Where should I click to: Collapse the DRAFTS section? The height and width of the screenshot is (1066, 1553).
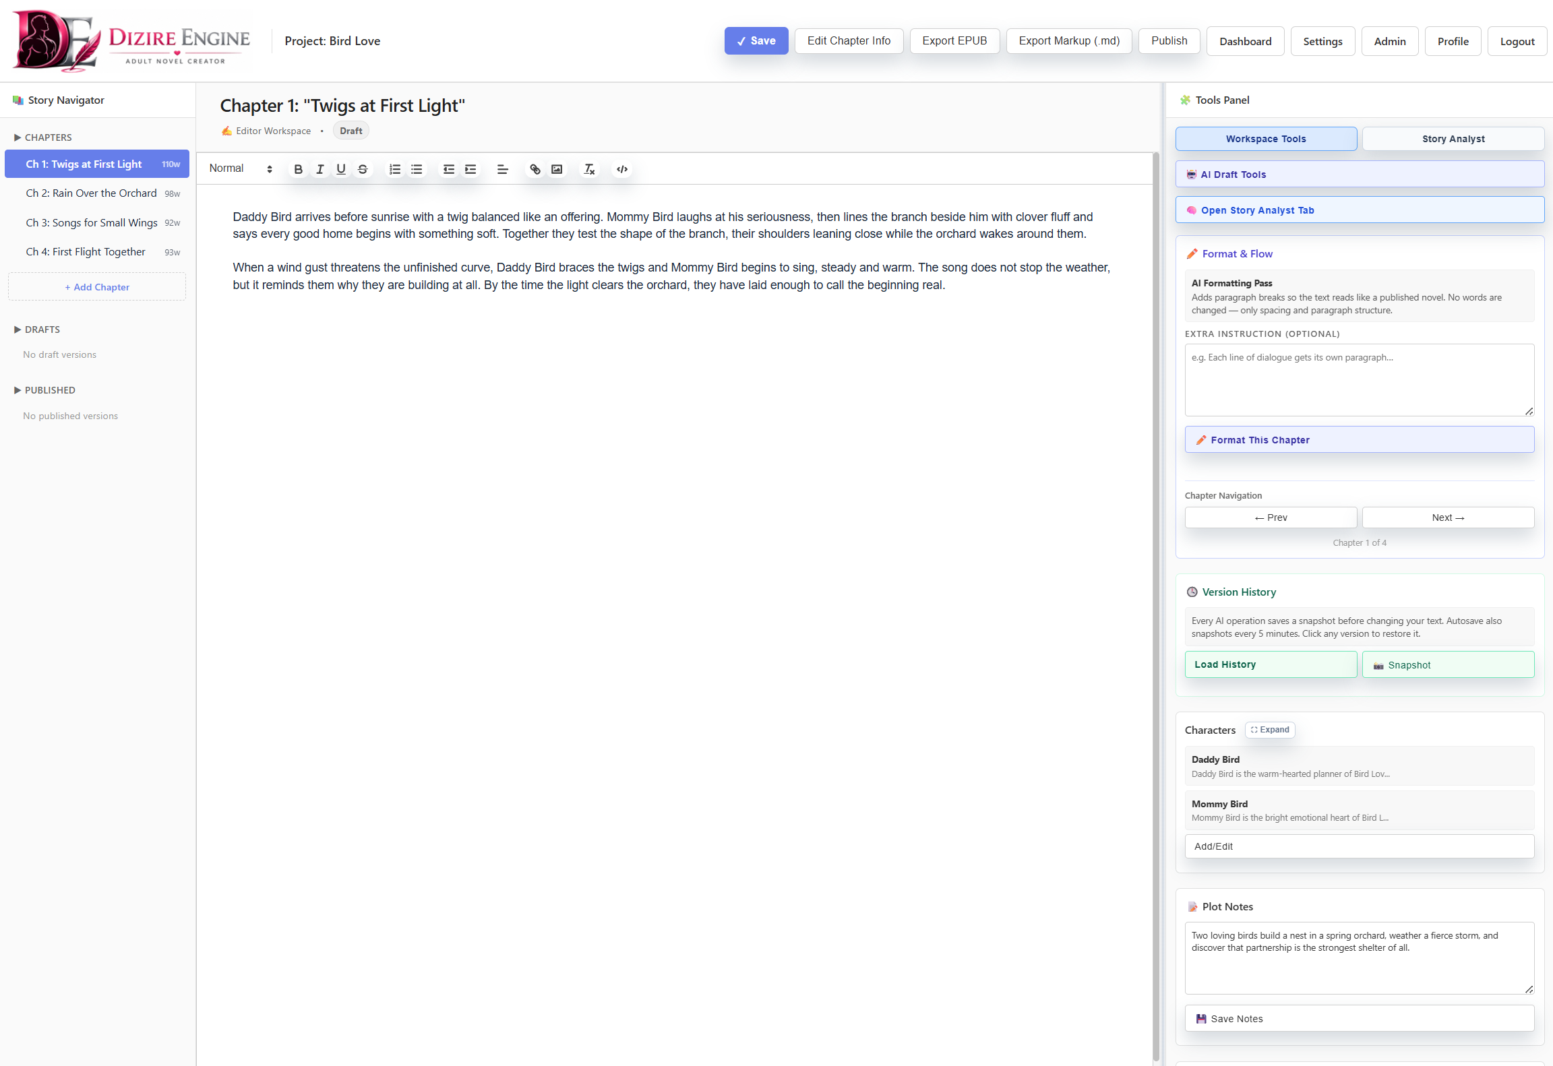coord(37,330)
